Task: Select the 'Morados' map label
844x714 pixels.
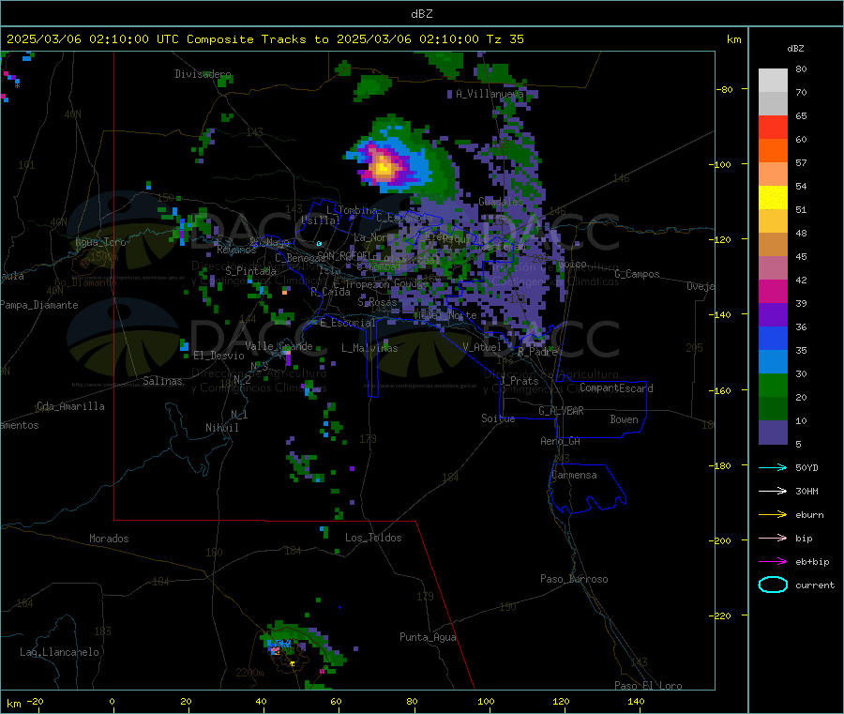Action: 109,539
